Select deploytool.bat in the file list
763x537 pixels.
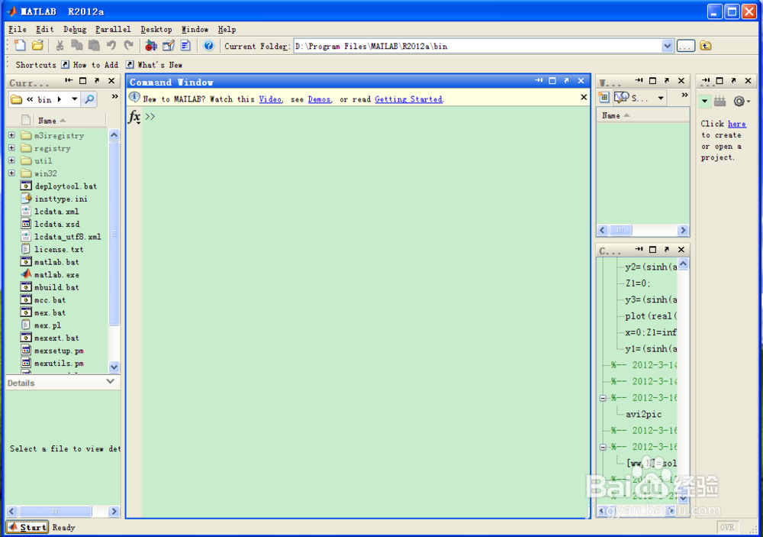pyautogui.click(x=66, y=186)
